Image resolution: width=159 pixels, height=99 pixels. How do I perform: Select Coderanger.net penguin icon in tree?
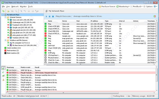point(11,23)
